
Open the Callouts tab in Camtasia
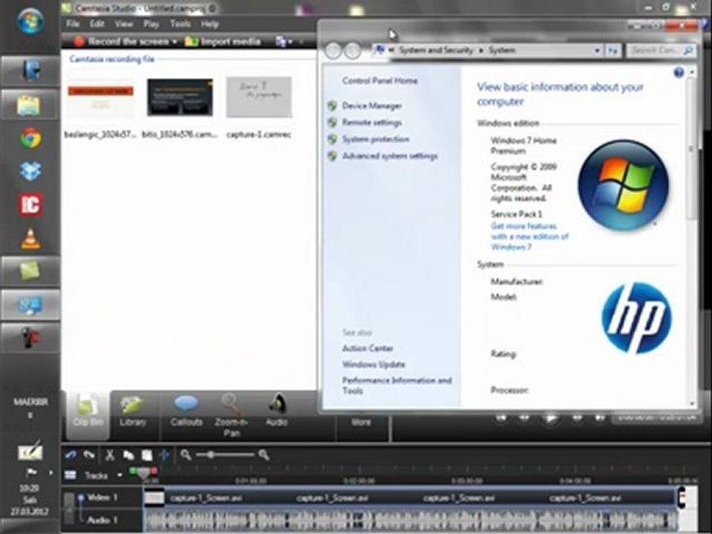(186, 411)
